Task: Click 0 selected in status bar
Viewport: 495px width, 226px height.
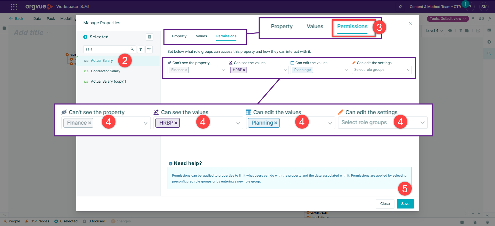Action: [x=66, y=221]
